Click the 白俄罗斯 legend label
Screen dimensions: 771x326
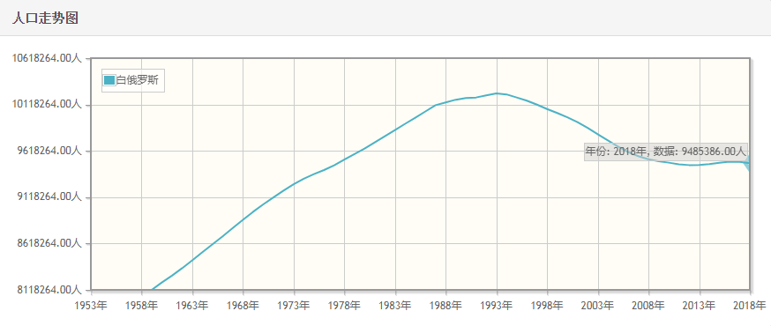[138, 80]
